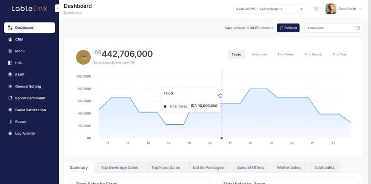
Task: Select the This Year range filter
Action: click(339, 54)
